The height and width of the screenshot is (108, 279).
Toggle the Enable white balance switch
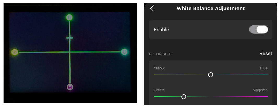pos(259,30)
